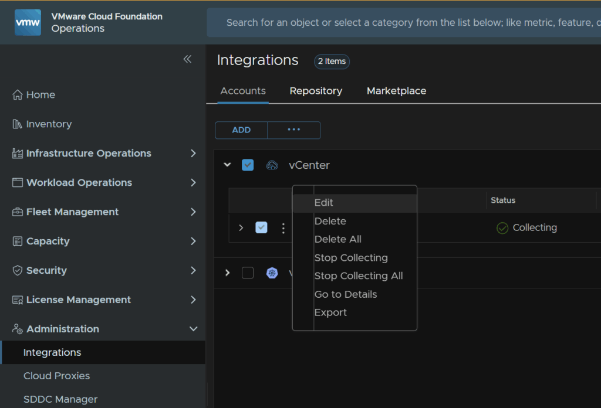Click the Integrations page heading

click(x=258, y=60)
